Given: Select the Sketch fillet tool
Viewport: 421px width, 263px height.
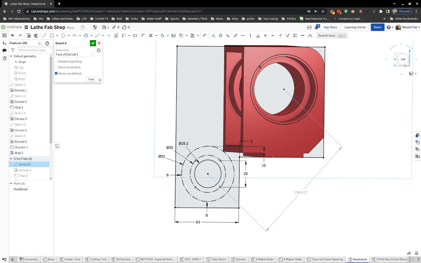Looking at the screenshot, I should pos(143,36).
